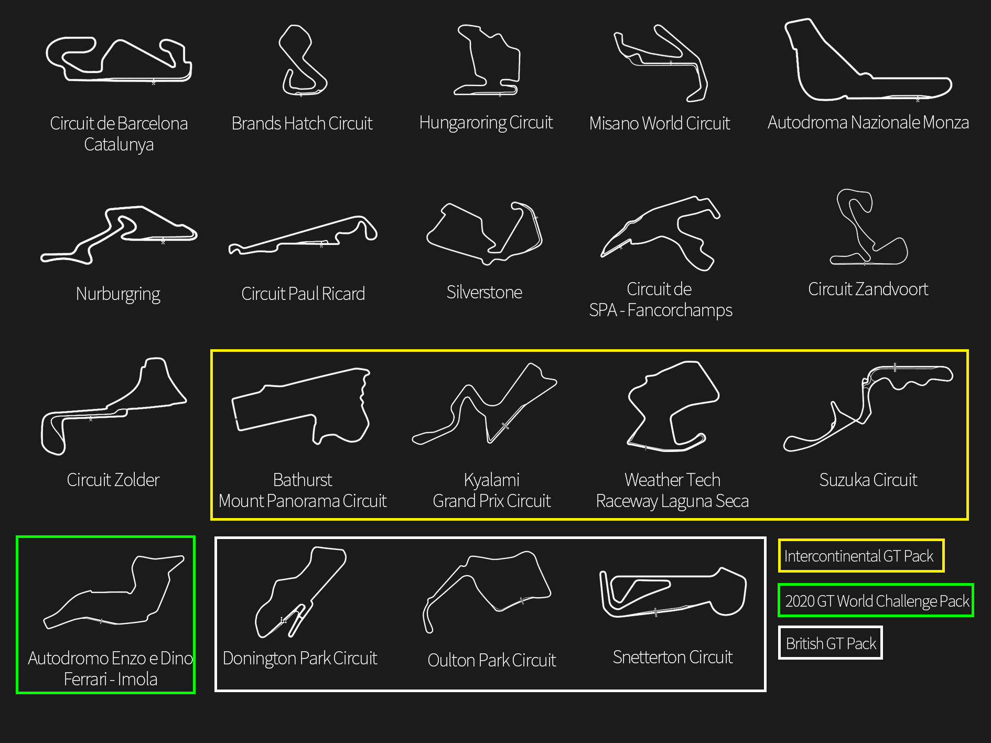The image size is (991, 743).
Task: Select the Spa-Francorchamps track map
Action: tap(661, 234)
